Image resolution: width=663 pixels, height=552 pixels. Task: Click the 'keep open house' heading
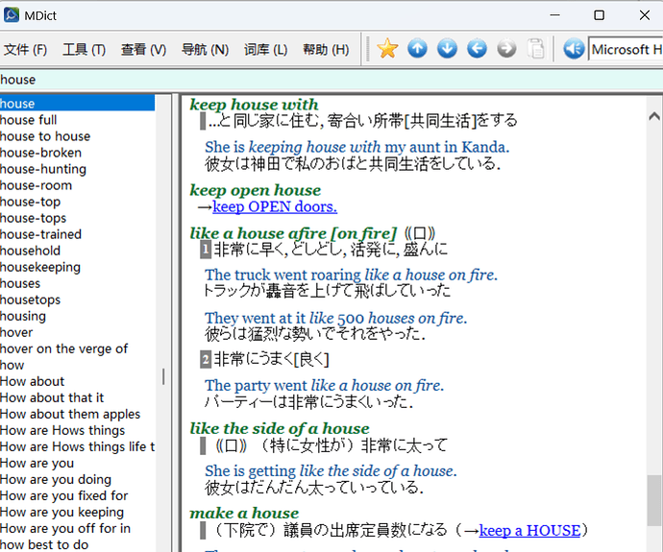[x=256, y=190]
